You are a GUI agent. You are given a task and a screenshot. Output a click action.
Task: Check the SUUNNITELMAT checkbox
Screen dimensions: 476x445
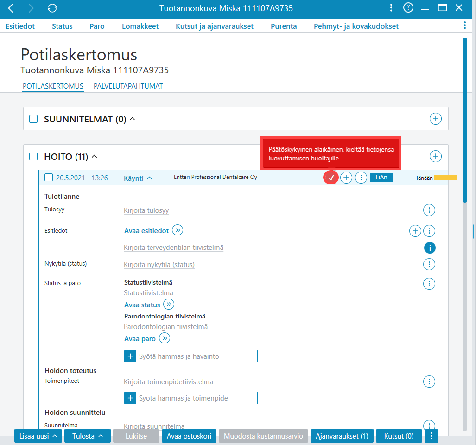[x=33, y=119]
